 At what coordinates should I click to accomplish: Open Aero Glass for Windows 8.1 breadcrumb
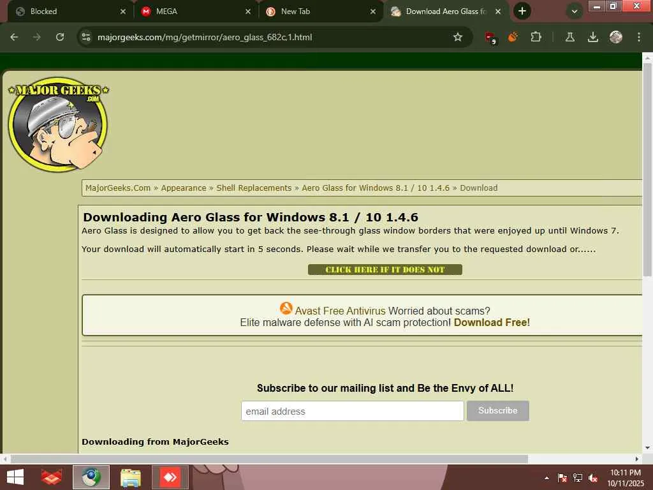(376, 188)
